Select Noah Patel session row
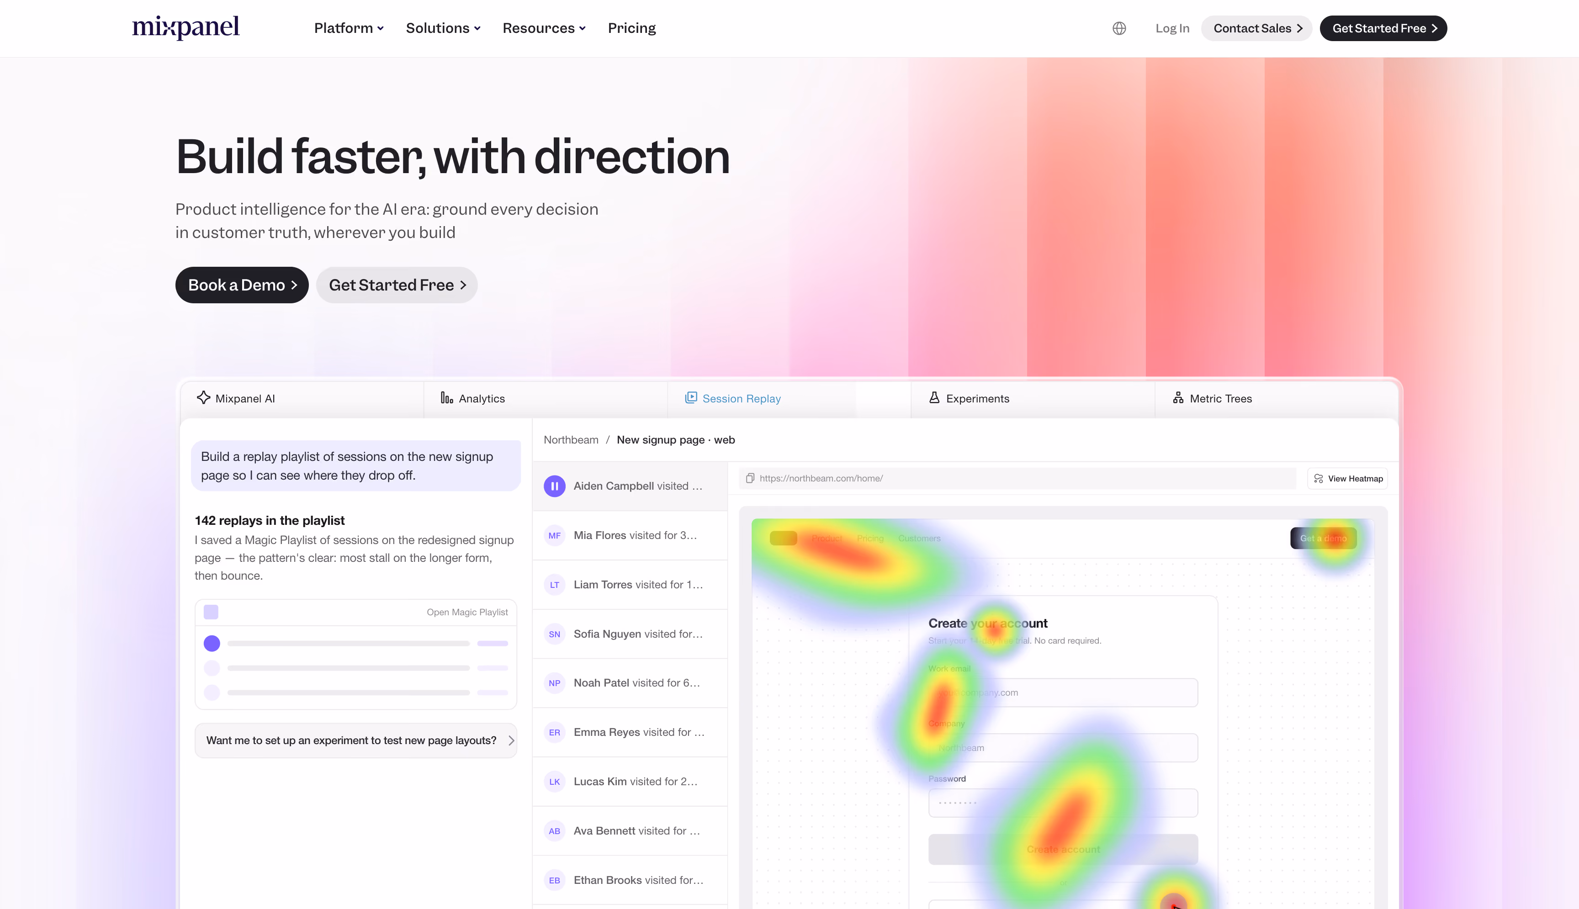 (630, 683)
